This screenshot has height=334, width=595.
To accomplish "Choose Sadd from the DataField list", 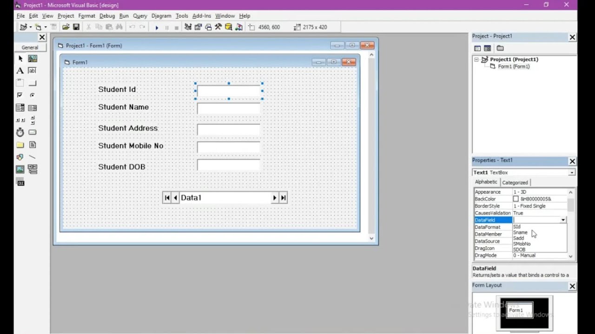I will point(518,238).
